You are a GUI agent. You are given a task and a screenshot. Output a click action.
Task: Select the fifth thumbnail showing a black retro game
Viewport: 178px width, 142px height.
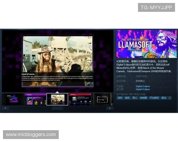tap(103, 99)
